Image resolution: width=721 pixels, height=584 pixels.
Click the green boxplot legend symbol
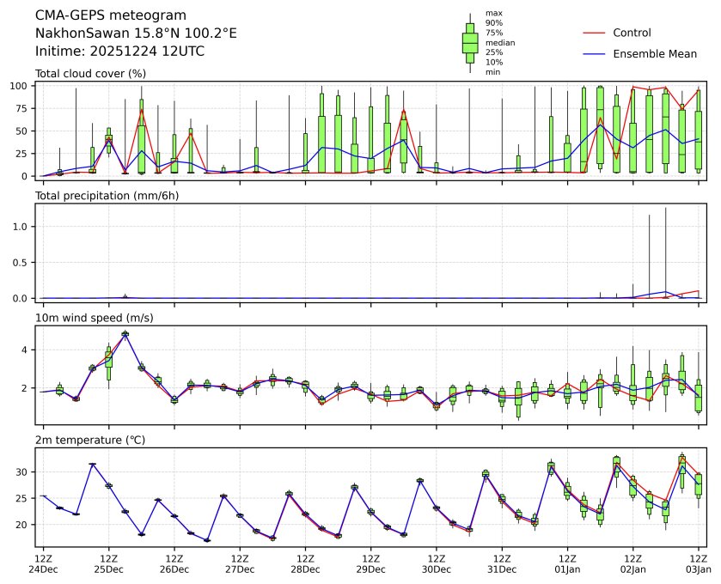(x=470, y=43)
